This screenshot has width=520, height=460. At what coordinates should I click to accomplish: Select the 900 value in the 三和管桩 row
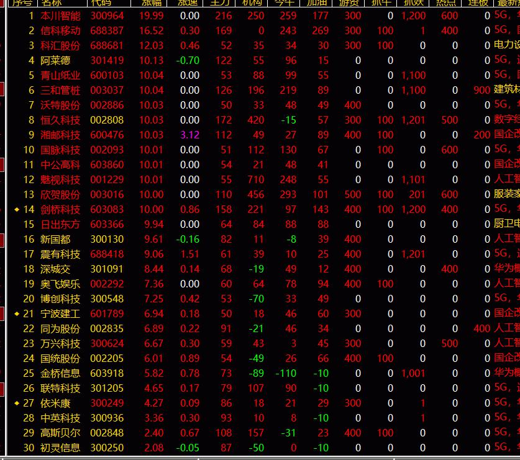482,91
